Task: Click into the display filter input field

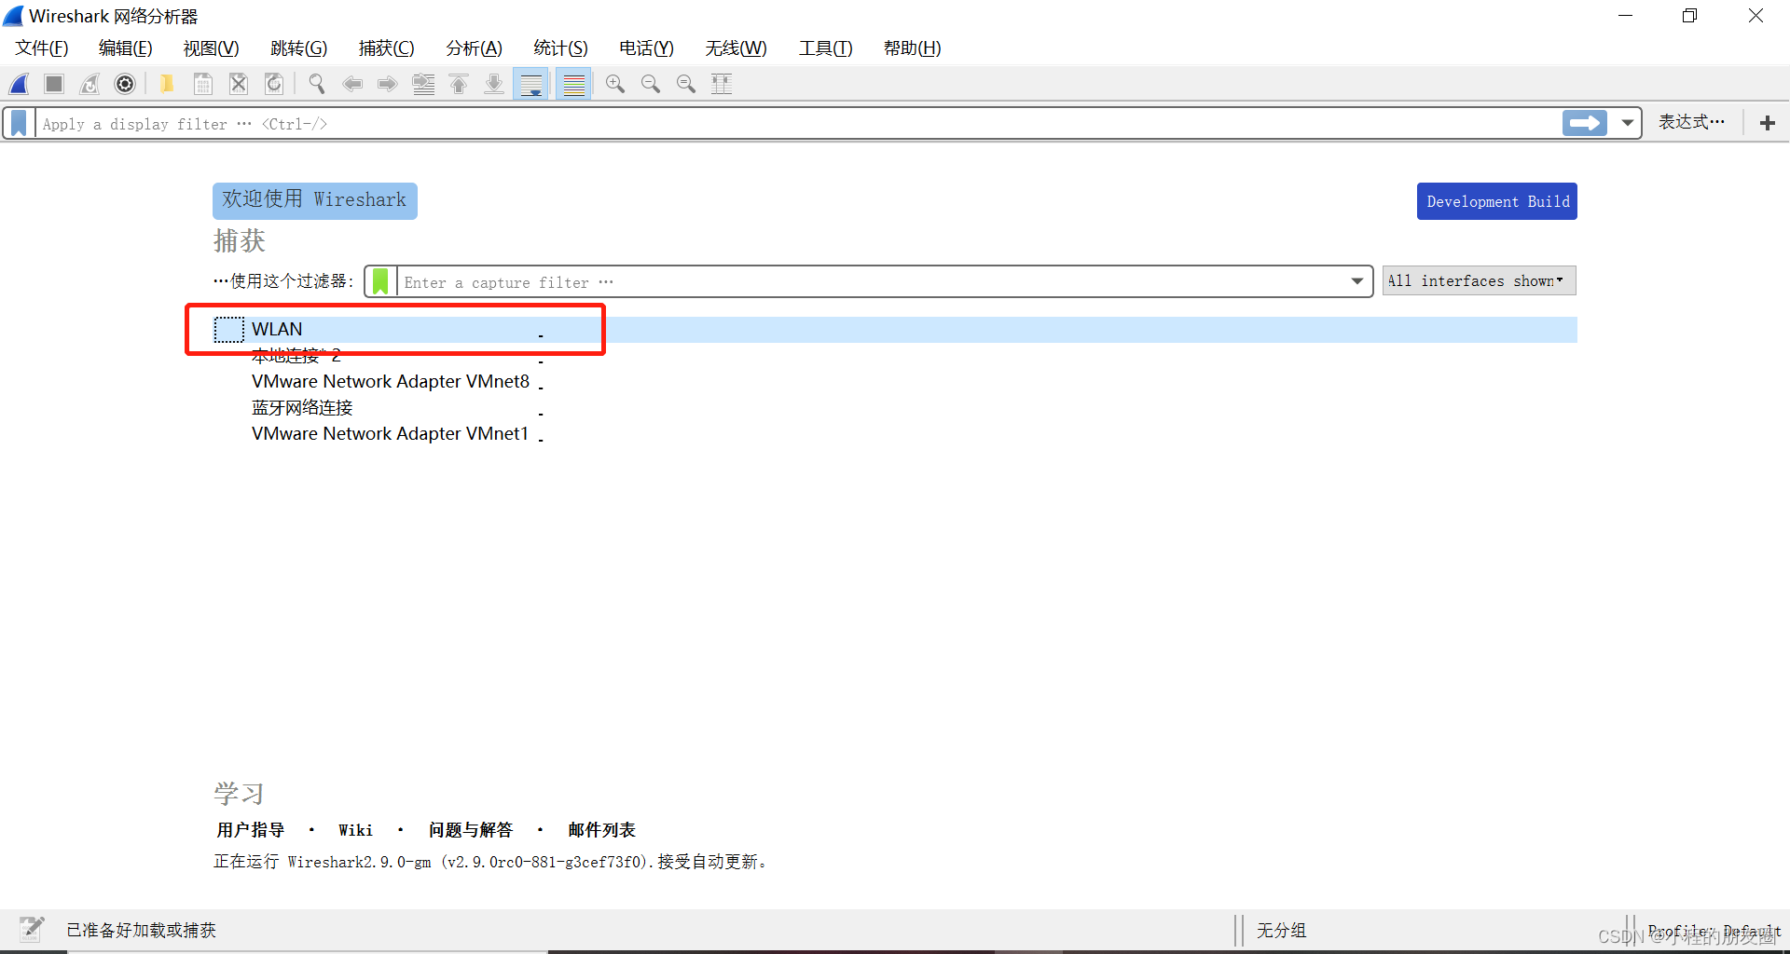Action: [797, 123]
